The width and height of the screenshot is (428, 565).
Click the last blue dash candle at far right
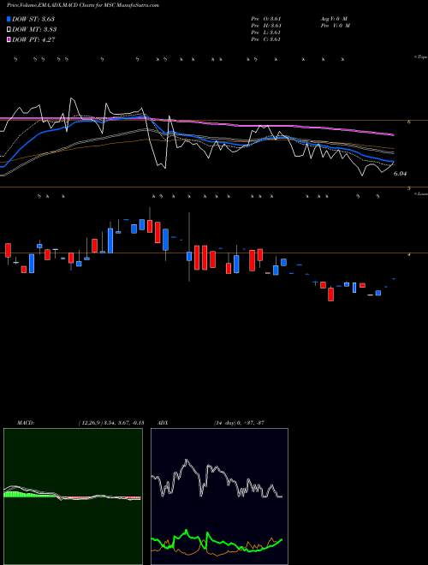394,279
